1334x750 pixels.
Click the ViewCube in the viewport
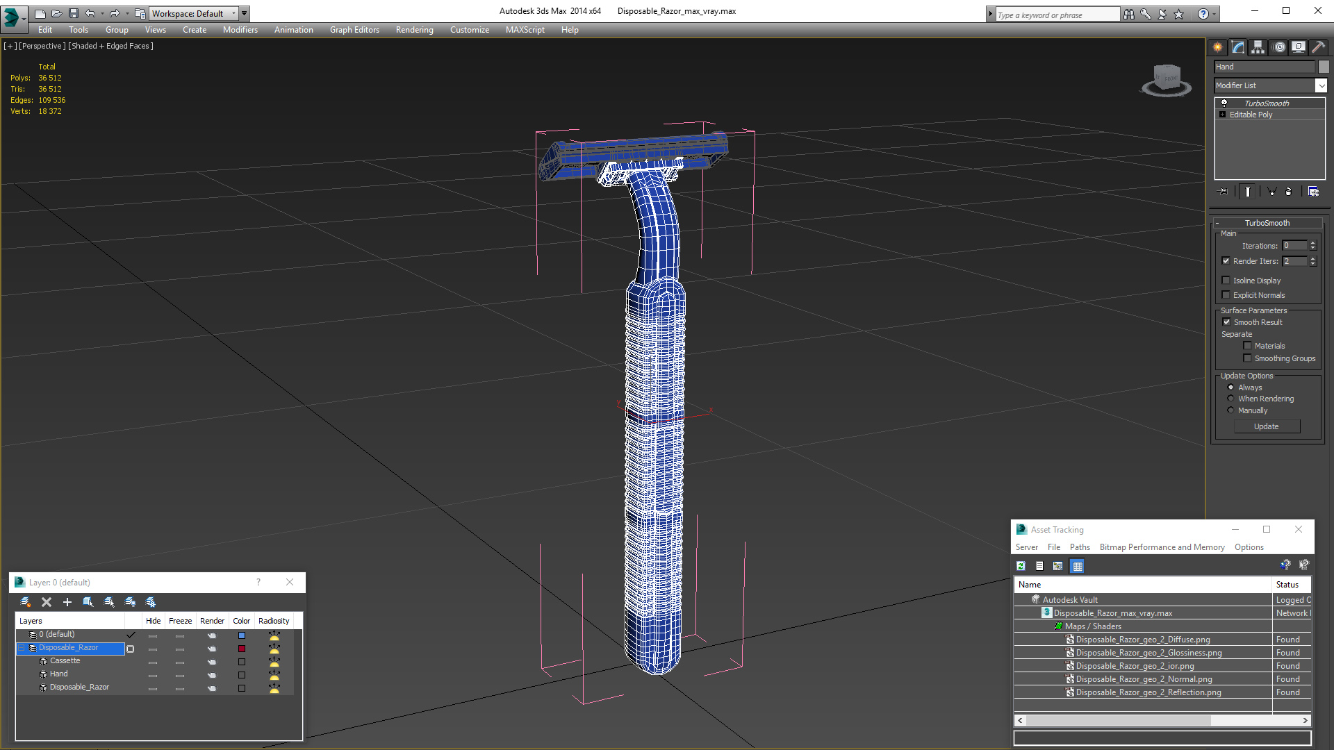(x=1167, y=79)
